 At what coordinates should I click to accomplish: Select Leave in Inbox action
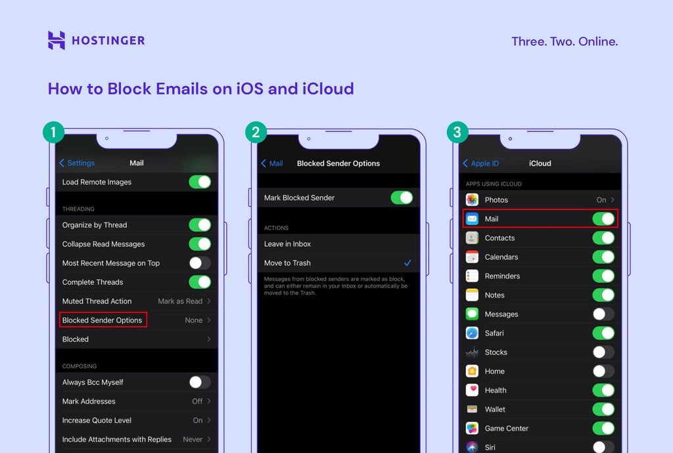click(x=338, y=244)
